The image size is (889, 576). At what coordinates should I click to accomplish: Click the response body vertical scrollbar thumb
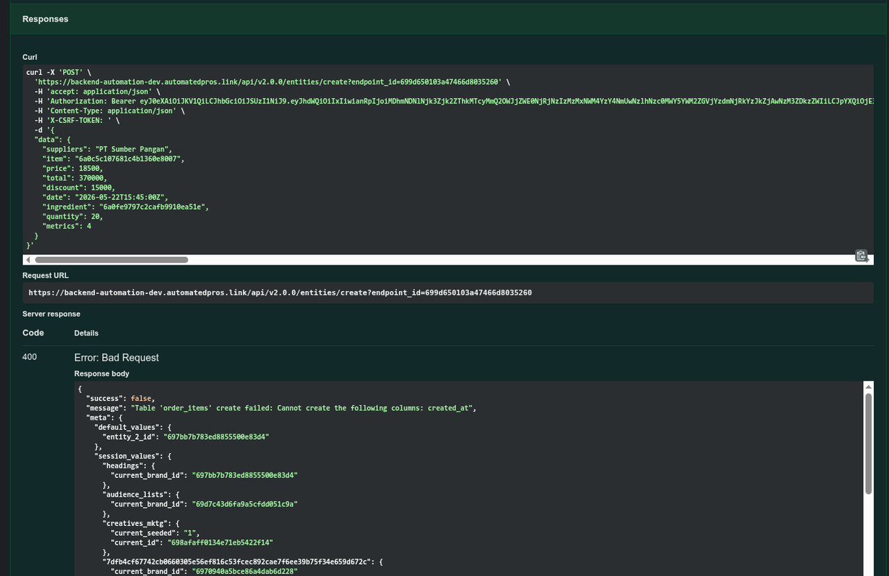[868, 444]
